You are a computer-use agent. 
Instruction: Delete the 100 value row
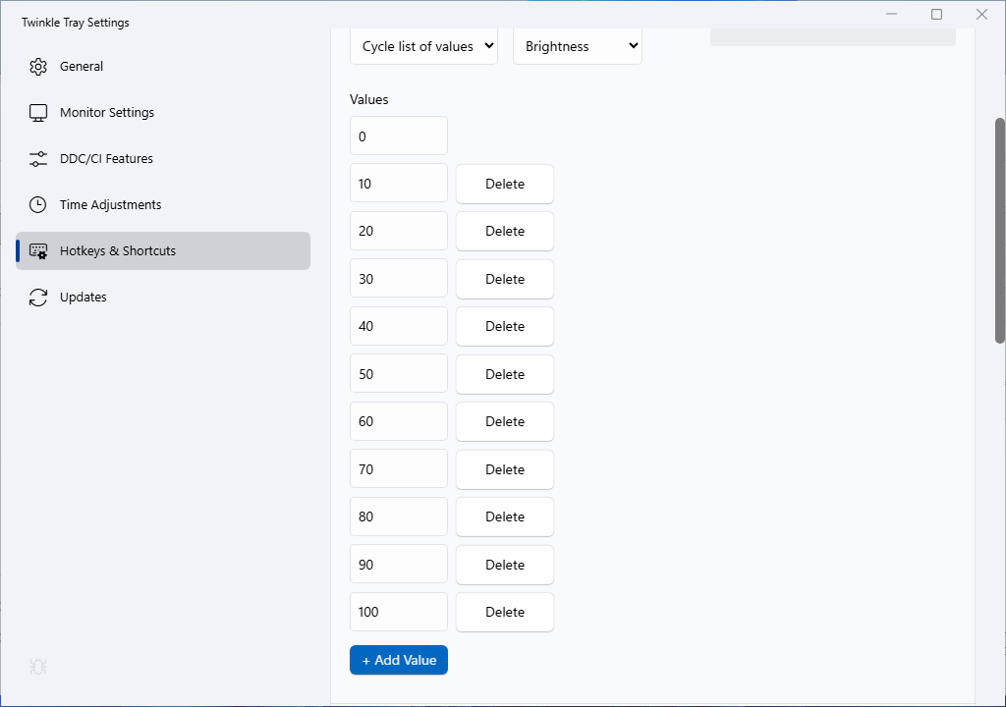point(505,612)
